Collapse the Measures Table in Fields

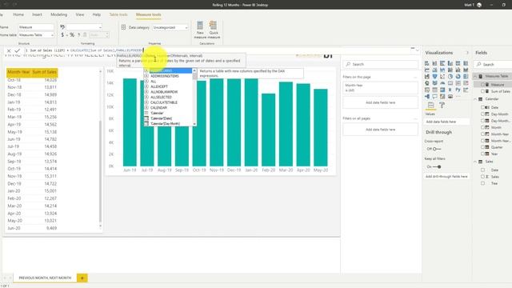[x=475, y=76]
